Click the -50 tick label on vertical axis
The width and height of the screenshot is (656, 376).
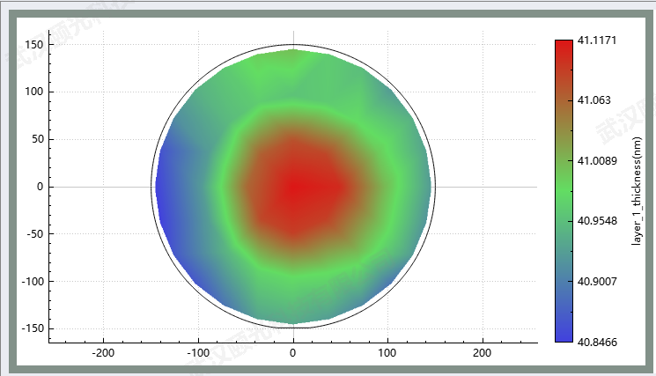pyautogui.click(x=35, y=234)
